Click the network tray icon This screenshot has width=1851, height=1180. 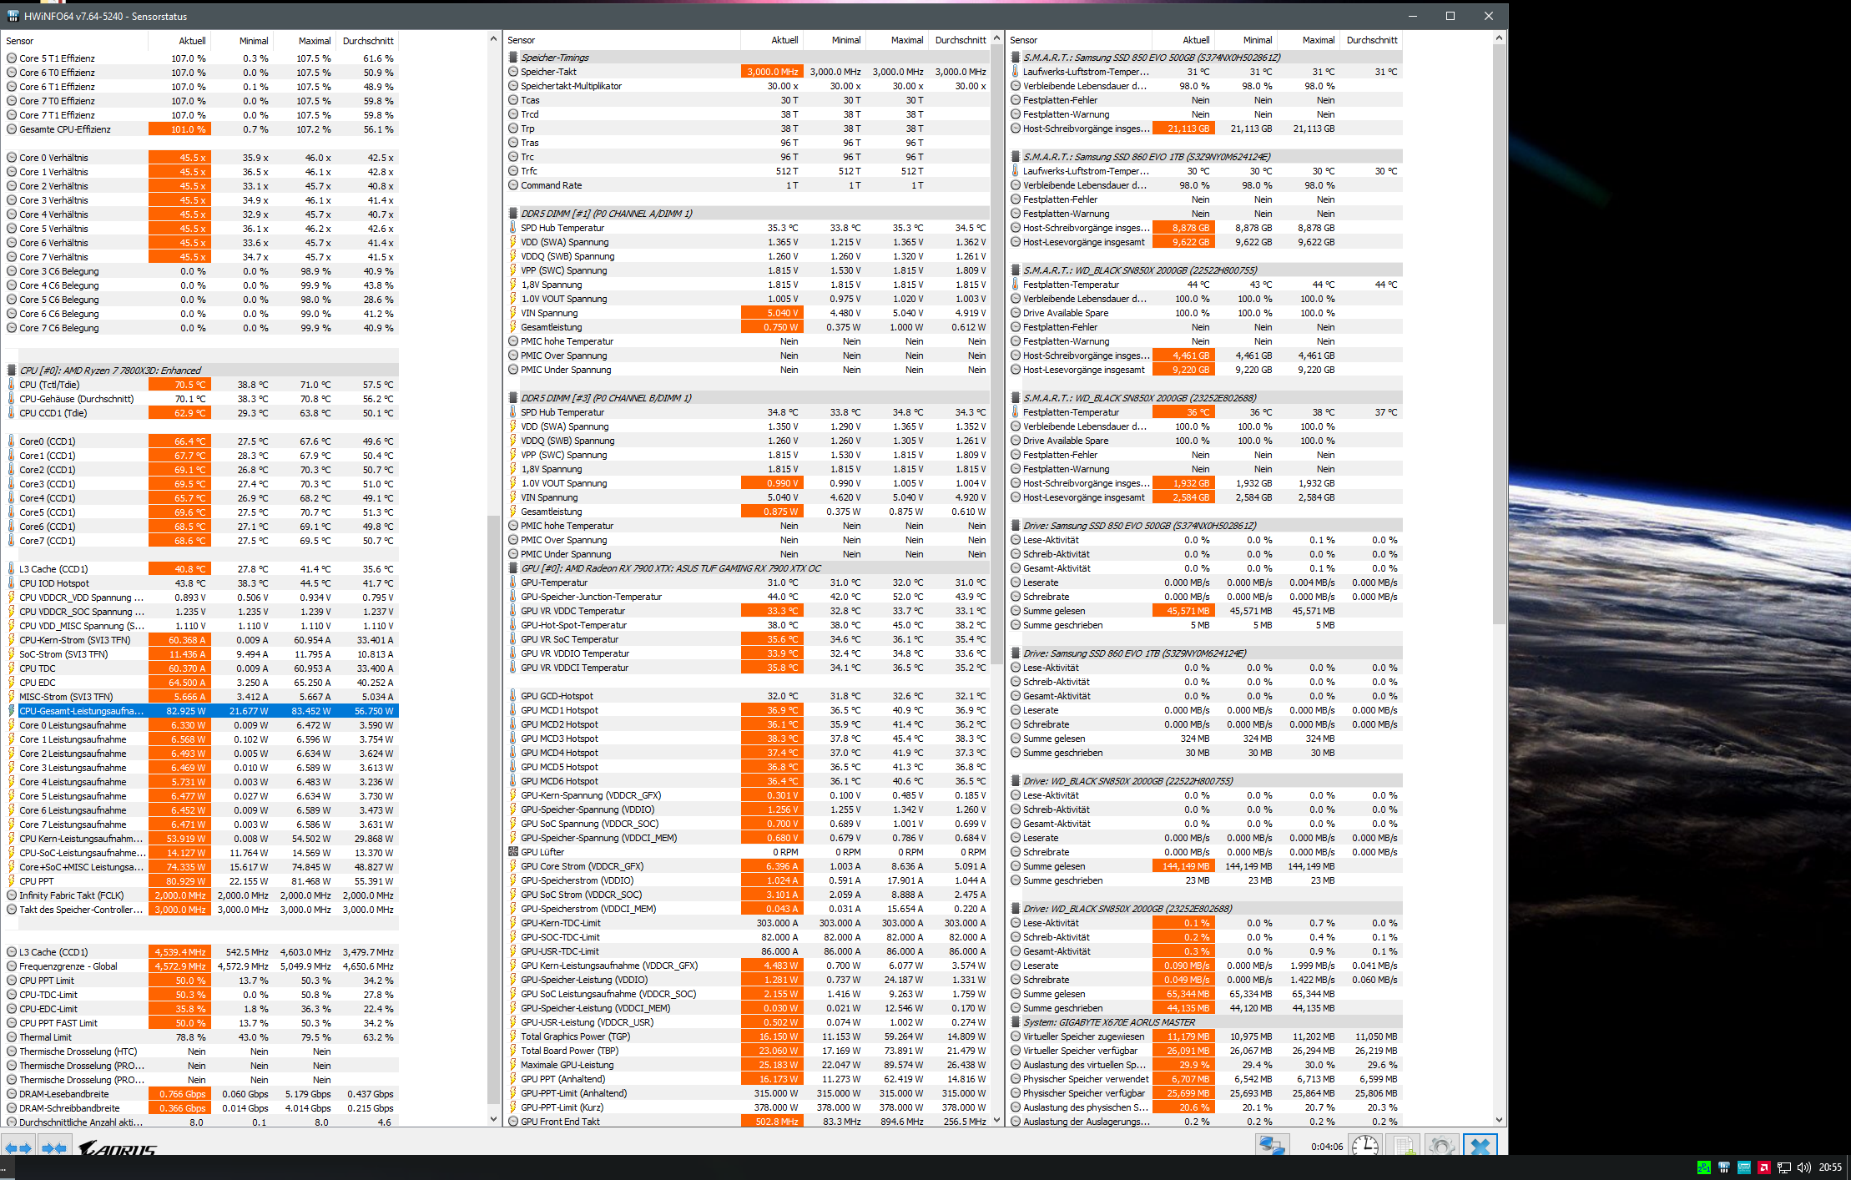[1784, 1167]
